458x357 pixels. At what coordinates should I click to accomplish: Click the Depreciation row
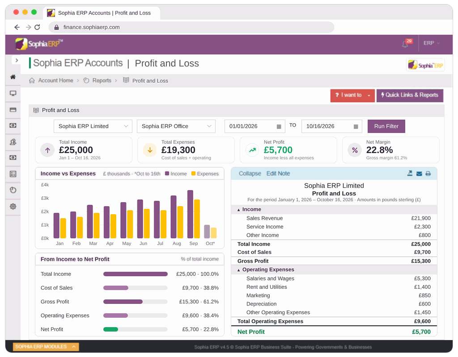(x=334, y=304)
